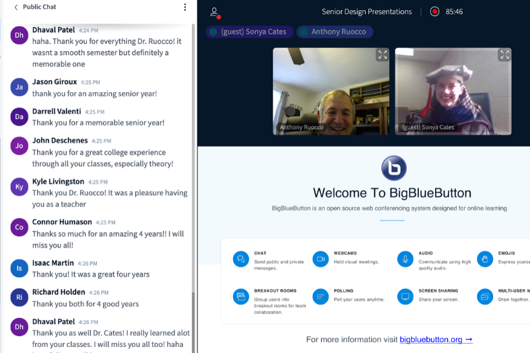Click the Audio microphone feature icon
Viewport: 530px width, 353px height.
(405, 259)
